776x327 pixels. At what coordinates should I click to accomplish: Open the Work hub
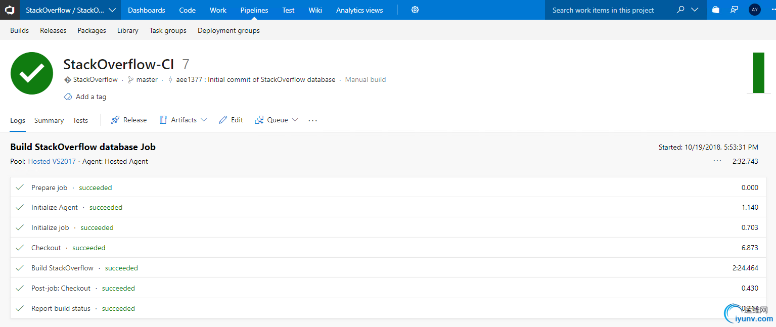218,10
